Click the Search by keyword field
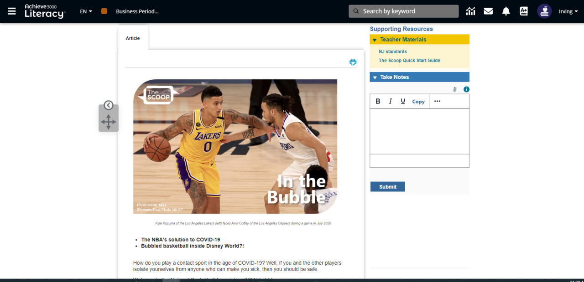 point(404,11)
